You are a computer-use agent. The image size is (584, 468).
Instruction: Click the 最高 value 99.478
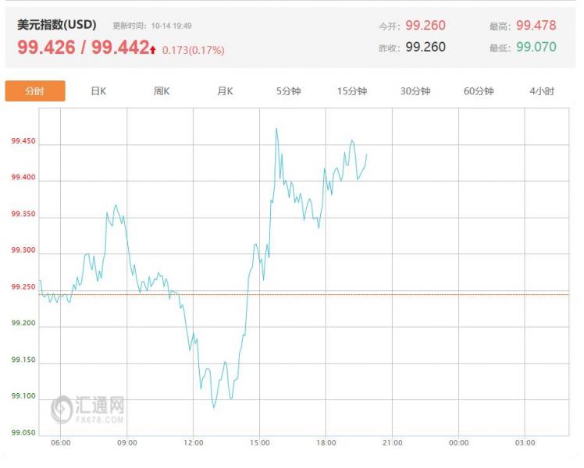click(x=536, y=26)
